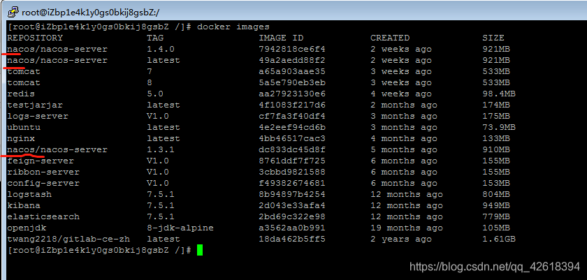Click the 'docker images' command text
Screen dimensions: 587x280
233,27
